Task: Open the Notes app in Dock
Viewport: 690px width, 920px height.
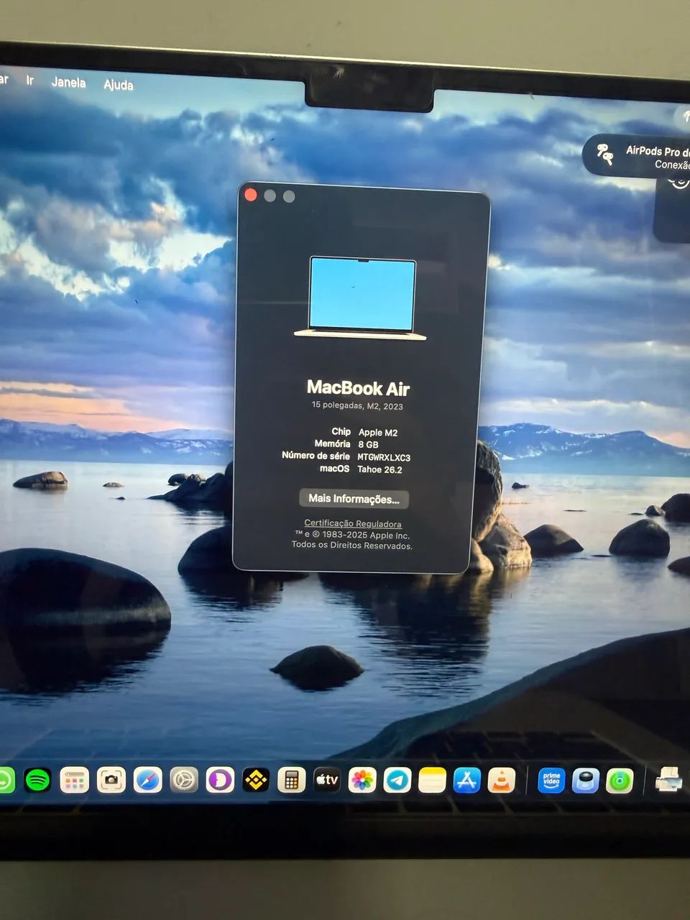Action: click(432, 780)
